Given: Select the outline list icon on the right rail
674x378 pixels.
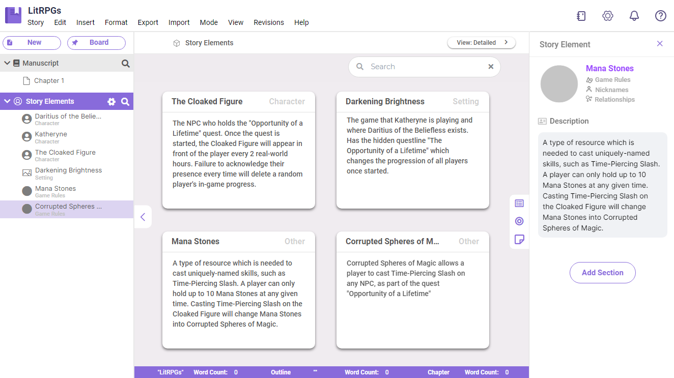Looking at the screenshot, I should 519,203.
